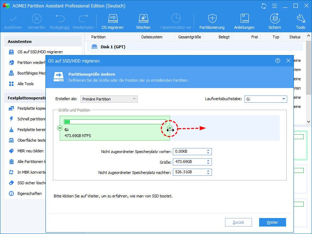Click the refresh icon in title bar
312x234 pixels.
(264, 6)
